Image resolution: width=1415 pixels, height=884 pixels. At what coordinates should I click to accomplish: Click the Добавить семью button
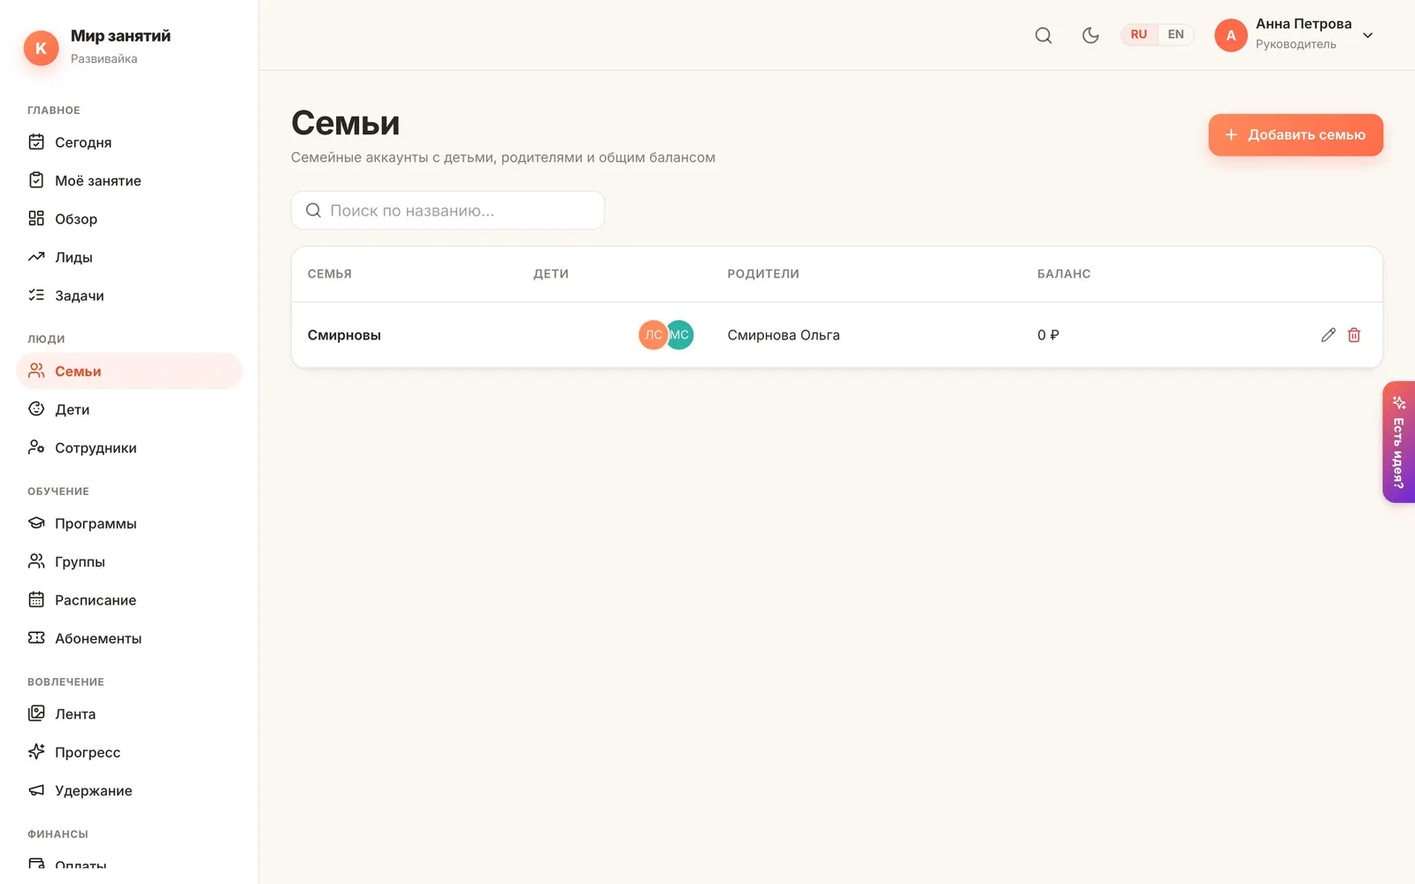[1296, 135]
